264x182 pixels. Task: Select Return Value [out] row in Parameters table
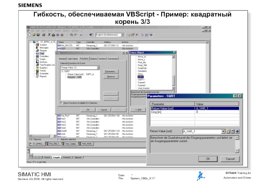point(194,108)
